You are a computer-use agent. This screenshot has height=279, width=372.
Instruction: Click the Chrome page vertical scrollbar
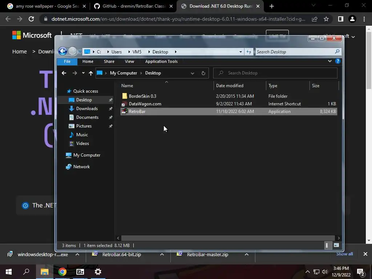(x=369, y=61)
